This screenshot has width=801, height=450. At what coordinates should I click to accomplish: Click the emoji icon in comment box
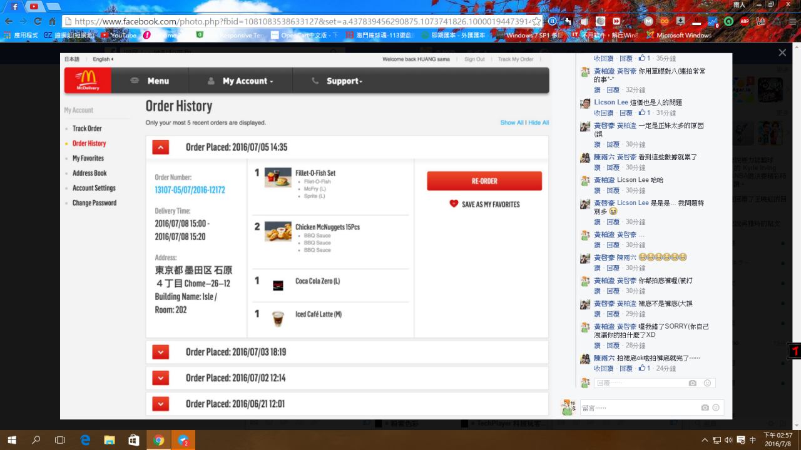pos(716,407)
